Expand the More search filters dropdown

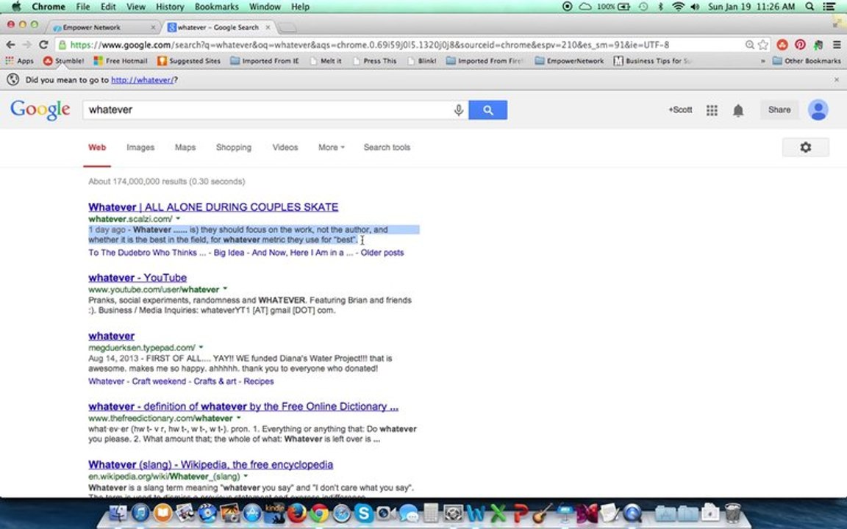(x=331, y=148)
